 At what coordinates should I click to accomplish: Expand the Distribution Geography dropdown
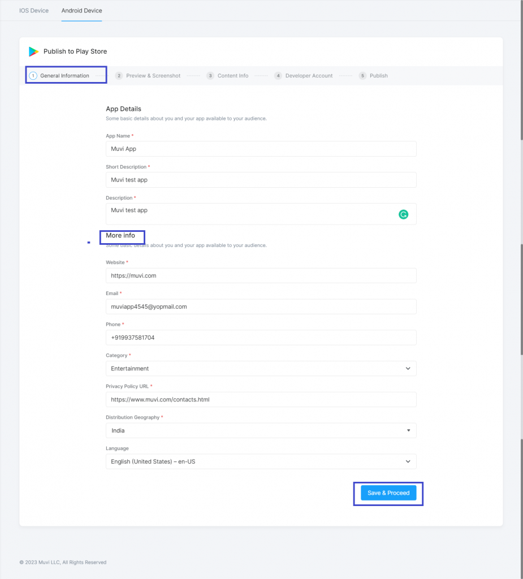click(260, 430)
